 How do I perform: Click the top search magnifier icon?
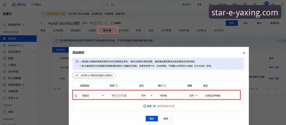(x=107, y=4)
